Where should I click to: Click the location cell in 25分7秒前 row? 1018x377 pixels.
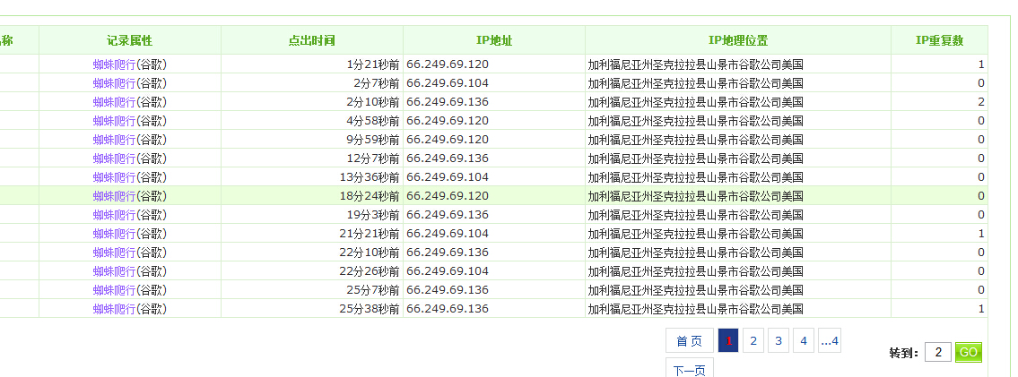coord(738,289)
